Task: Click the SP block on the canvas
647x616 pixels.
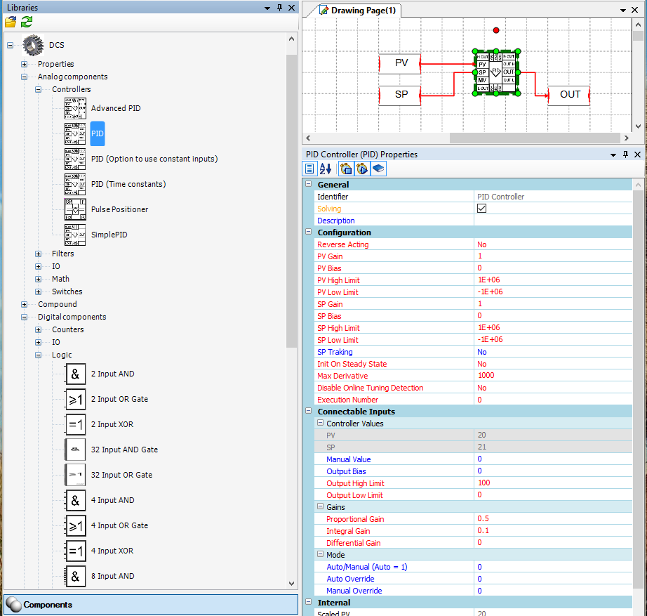Action: click(x=400, y=94)
